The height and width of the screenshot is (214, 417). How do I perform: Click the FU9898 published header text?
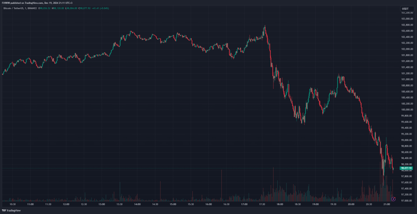(x=37, y=3)
